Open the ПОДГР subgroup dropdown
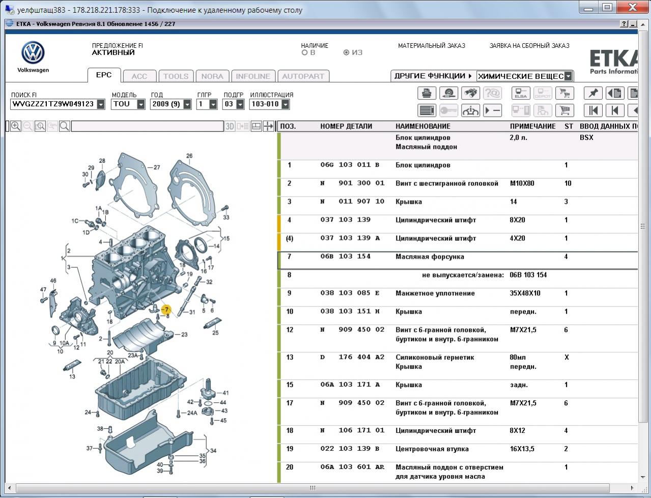Screen dimensions: 651x498 click(x=239, y=104)
